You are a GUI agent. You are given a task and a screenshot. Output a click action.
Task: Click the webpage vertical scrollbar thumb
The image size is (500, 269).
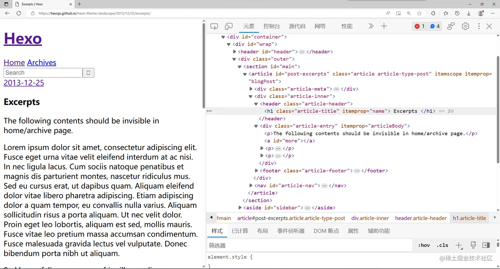coord(203,65)
